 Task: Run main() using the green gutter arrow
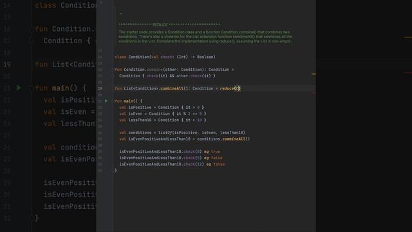click(x=106, y=101)
